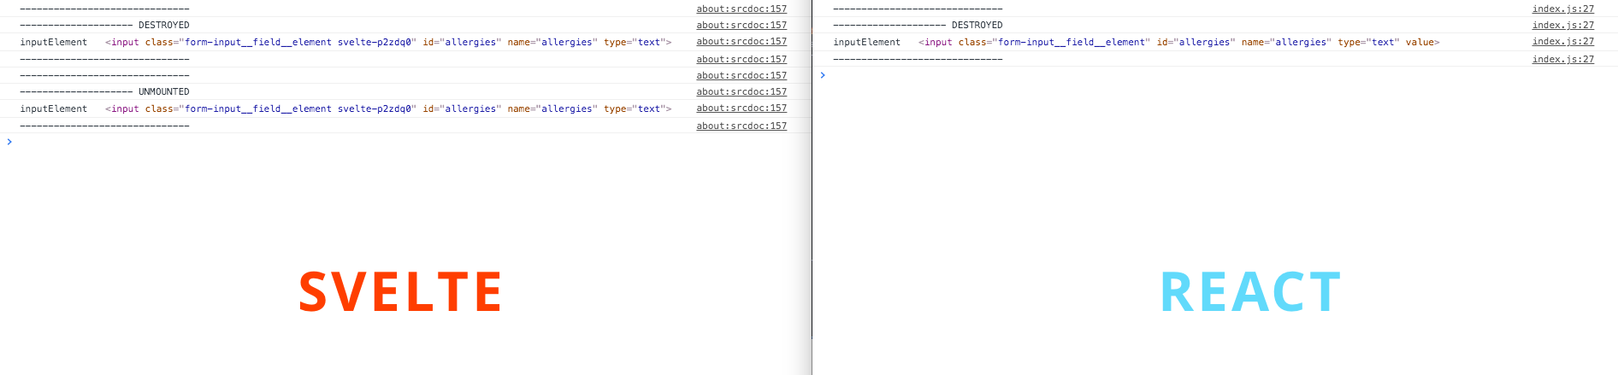Select the DESTROYED log text in Svelte console

[104, 25]
